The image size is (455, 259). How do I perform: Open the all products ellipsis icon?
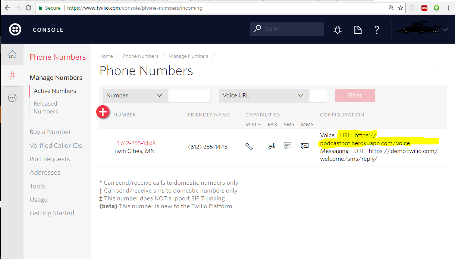click(12, 98)
